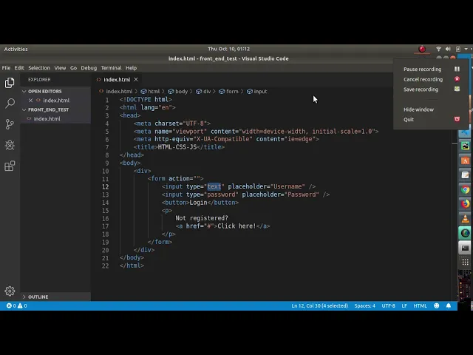473x355 pixels.
Task: Open the Debug view in activity bar
Action: tap(10, 145)
